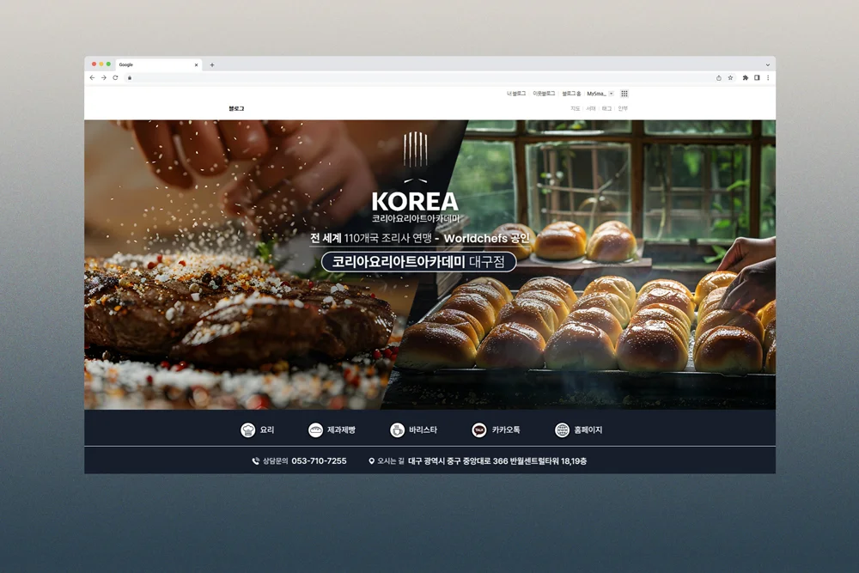The image size is (859, 573).
Task: Click the padlock site info icon
Action: 130,78
